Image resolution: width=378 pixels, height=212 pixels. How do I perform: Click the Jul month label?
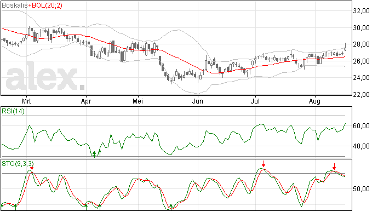click(255, 101)
